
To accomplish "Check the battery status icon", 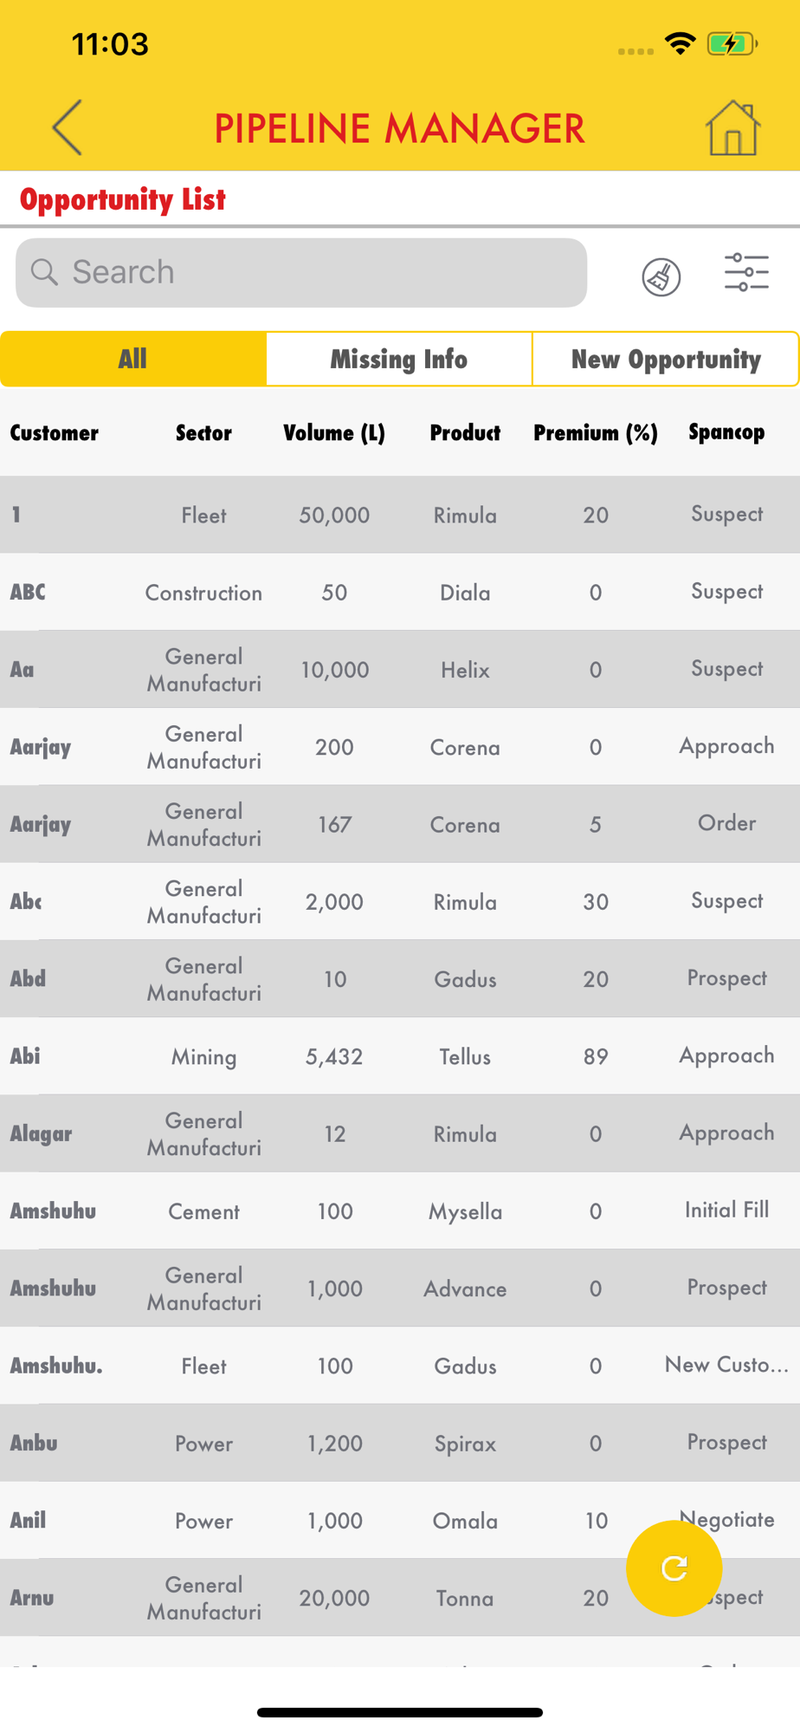I will (x=732, y=43).
